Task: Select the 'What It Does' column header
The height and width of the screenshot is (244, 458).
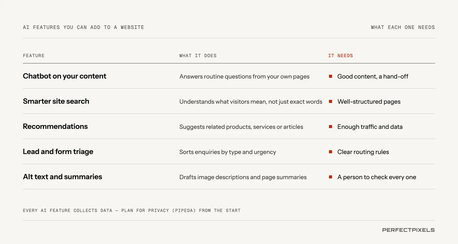Action: [x=198, y=56]
